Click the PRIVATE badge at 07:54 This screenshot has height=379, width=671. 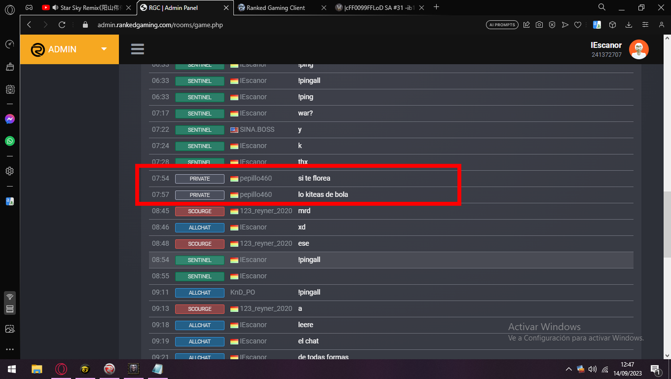[200, 179]
